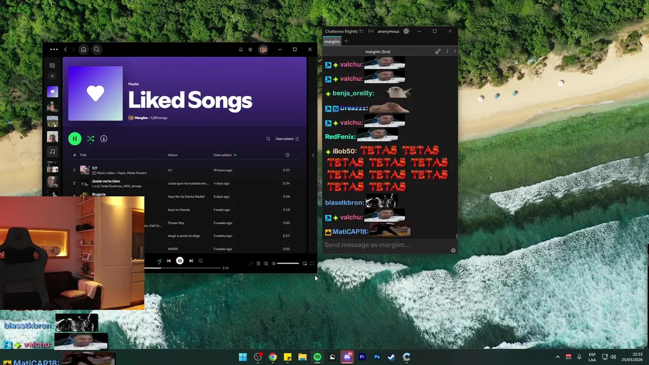Select Liked Songs heart in sidebar
This screenshot has width=649, height=365.
coord(52,92)
